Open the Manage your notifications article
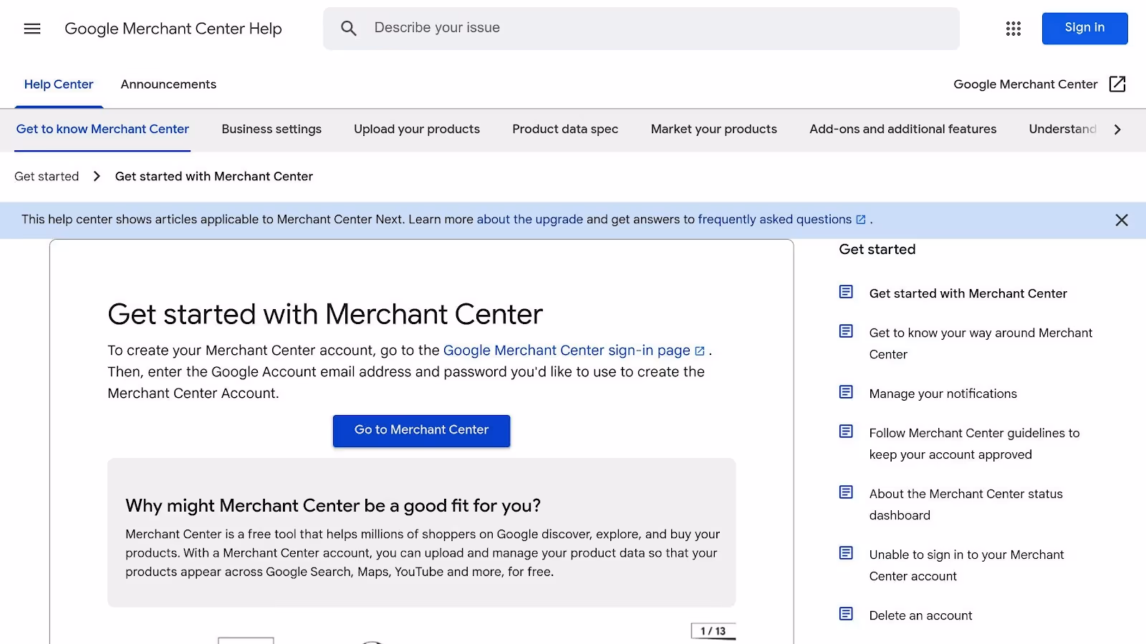The height and width of the screenshot is (644, 1146). (x=943, y=394)
